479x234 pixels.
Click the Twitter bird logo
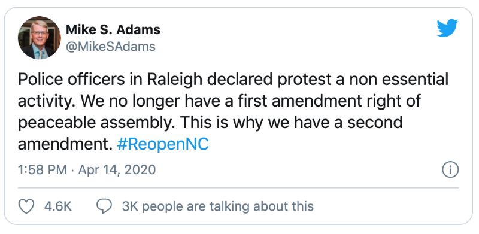447,28
